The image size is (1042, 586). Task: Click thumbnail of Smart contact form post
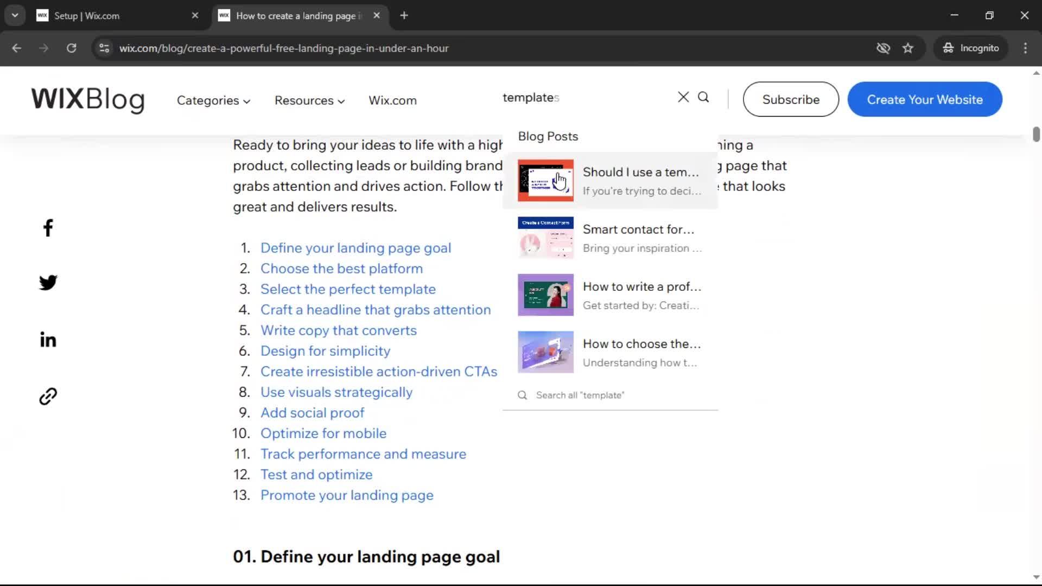(545, 238)
